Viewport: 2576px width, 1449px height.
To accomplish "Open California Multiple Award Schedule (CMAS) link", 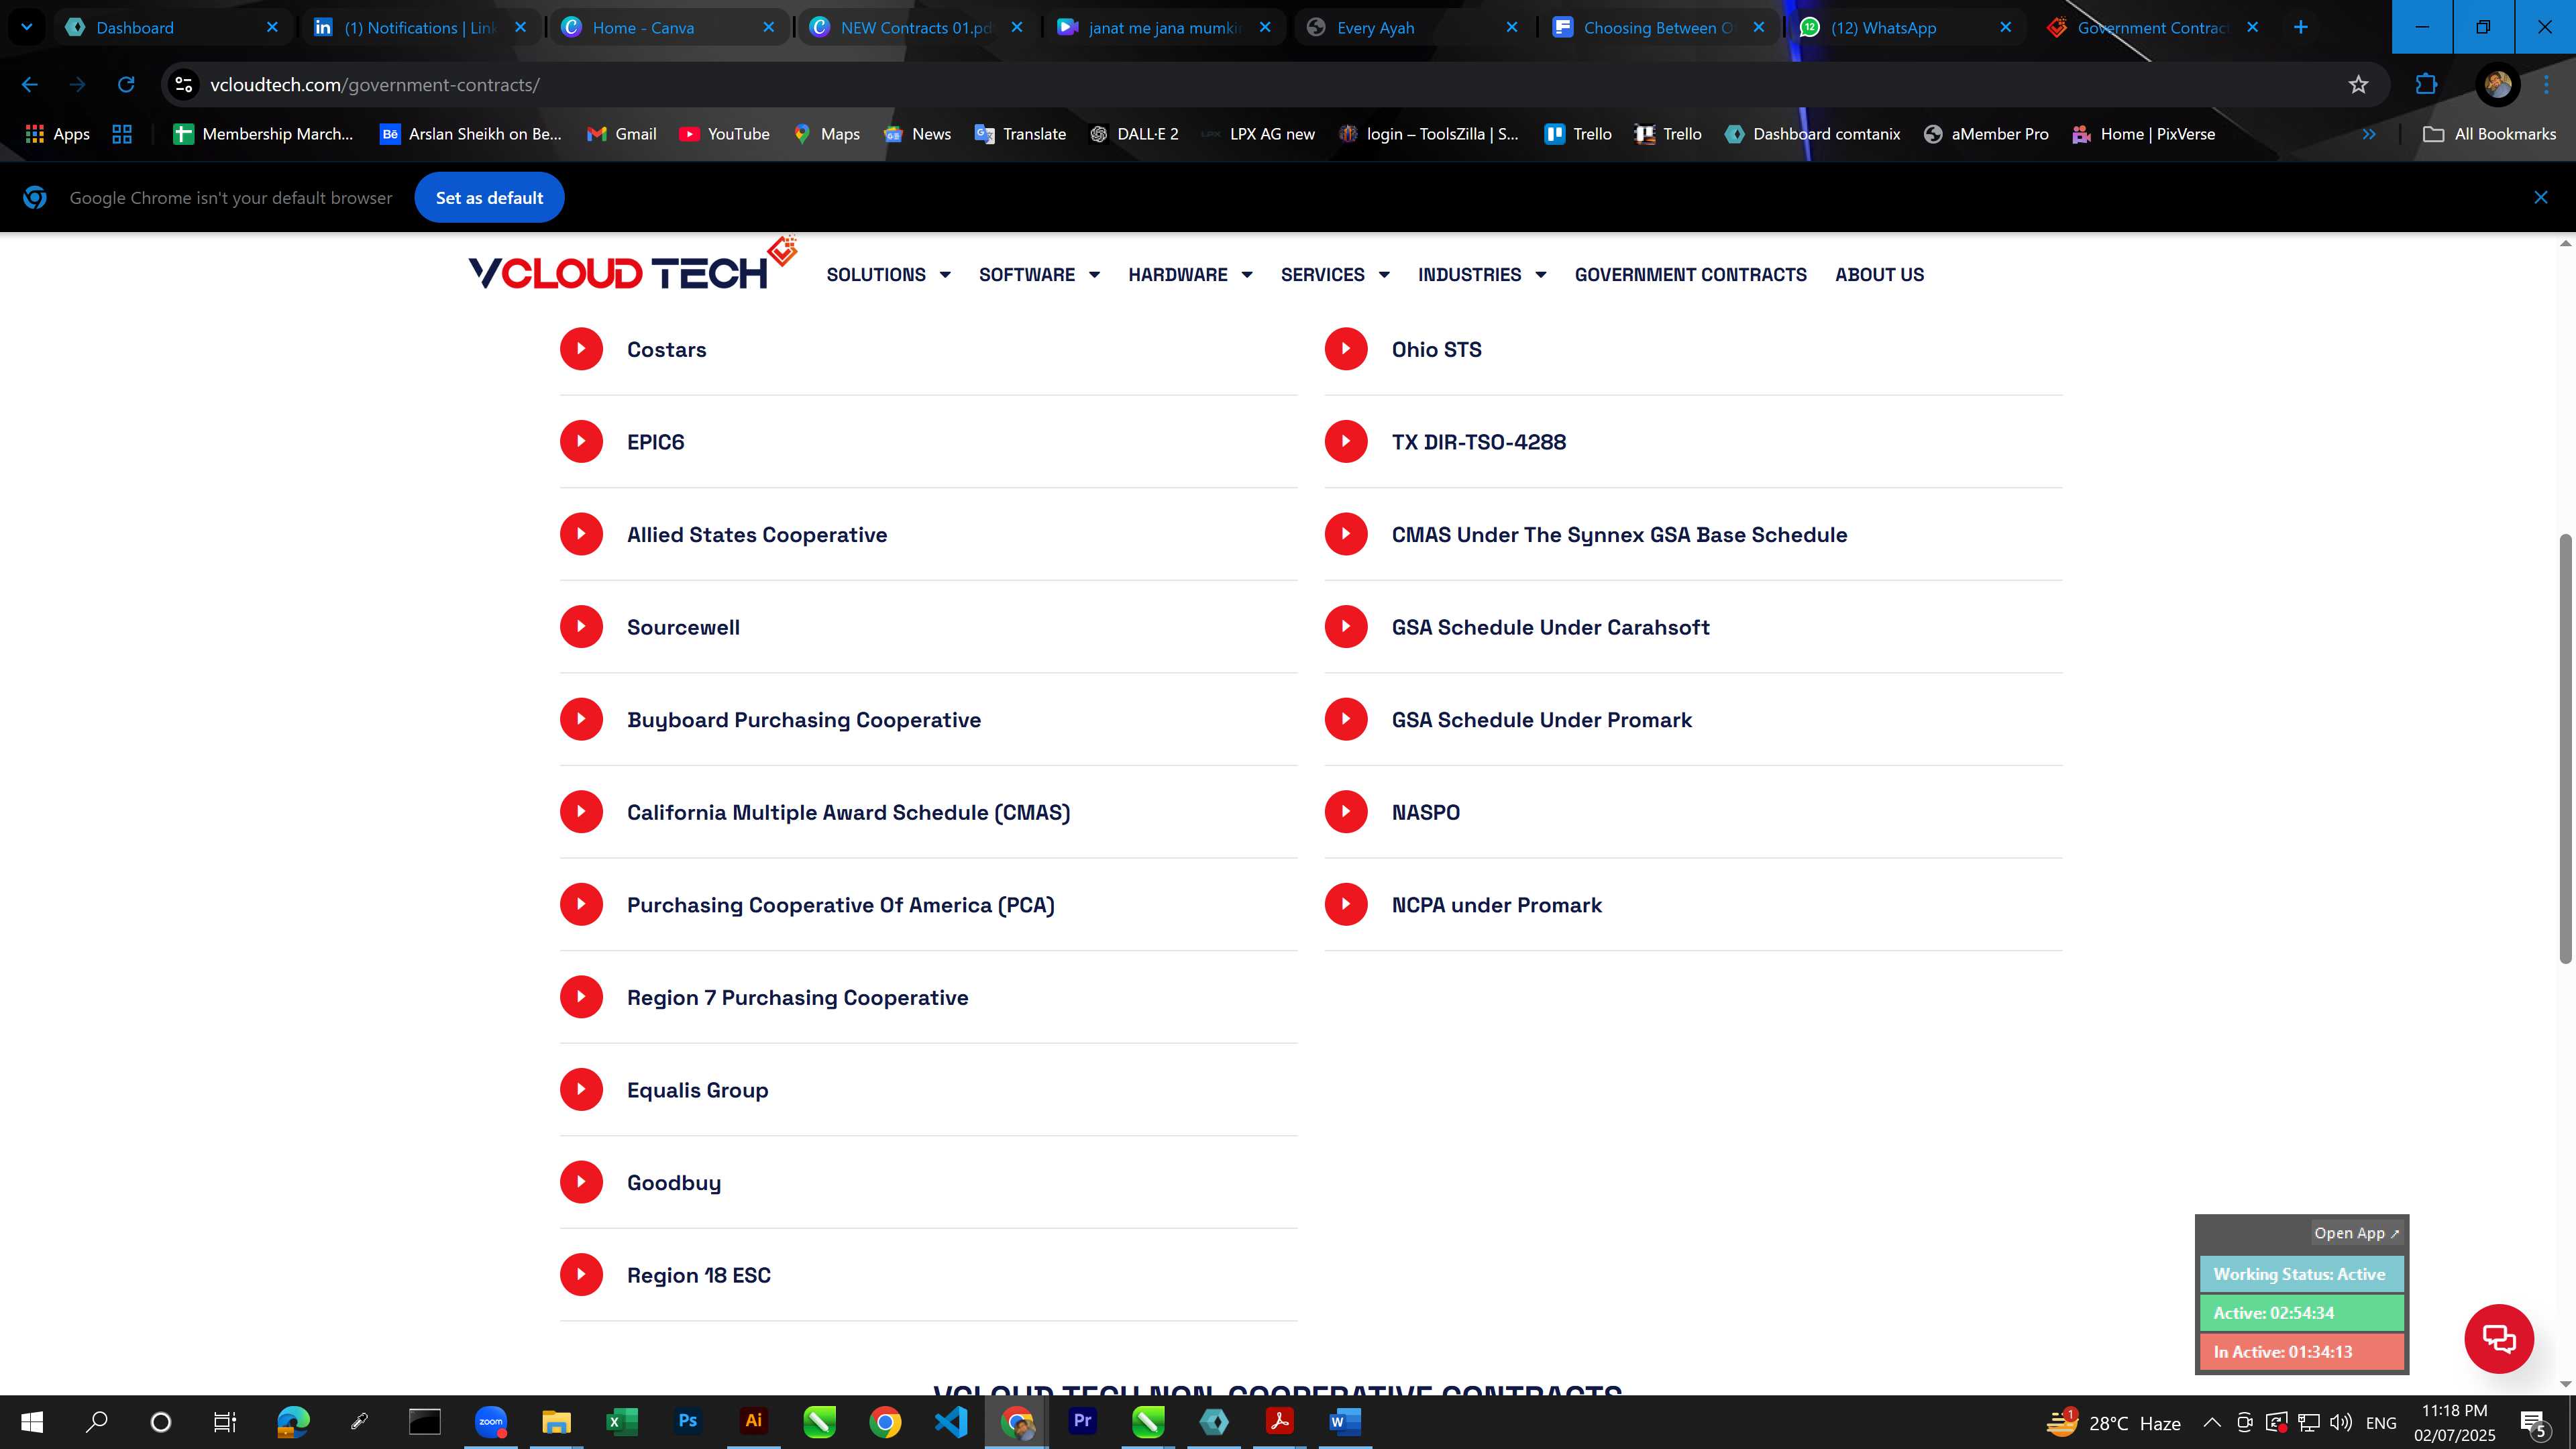I will [848, 812].
